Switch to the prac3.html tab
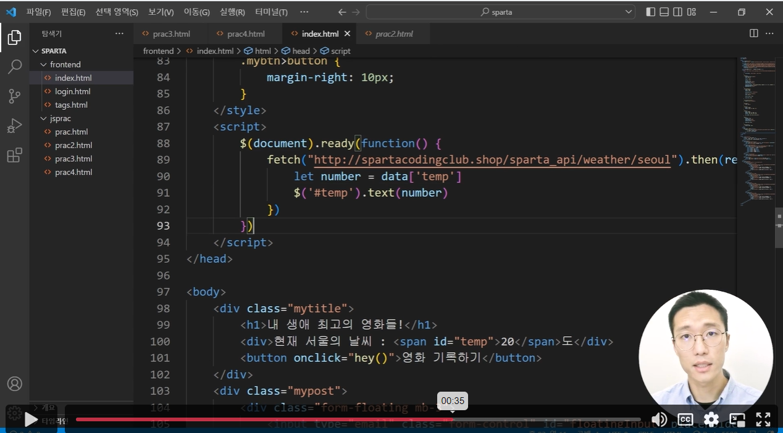This screenshot has width=783, height=433. pyautogui.click(x=171, y=34)
